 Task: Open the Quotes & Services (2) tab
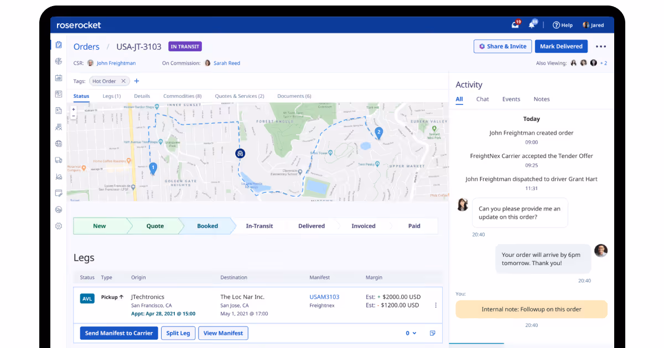[x=240, y=96]
